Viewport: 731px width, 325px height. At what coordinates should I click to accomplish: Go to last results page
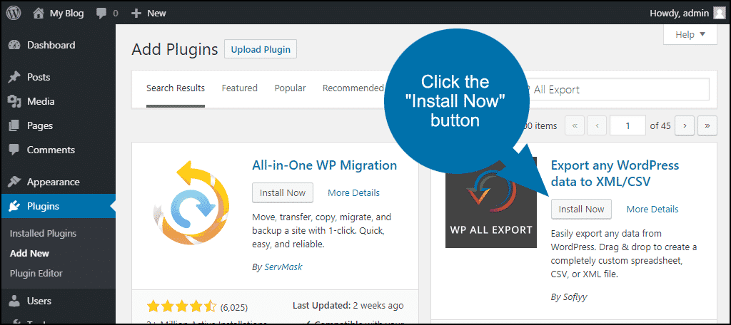[707, 125]
